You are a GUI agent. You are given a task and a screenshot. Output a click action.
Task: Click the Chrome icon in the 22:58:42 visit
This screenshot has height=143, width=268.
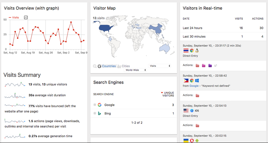pyautogui.click(x=192, y=80)
